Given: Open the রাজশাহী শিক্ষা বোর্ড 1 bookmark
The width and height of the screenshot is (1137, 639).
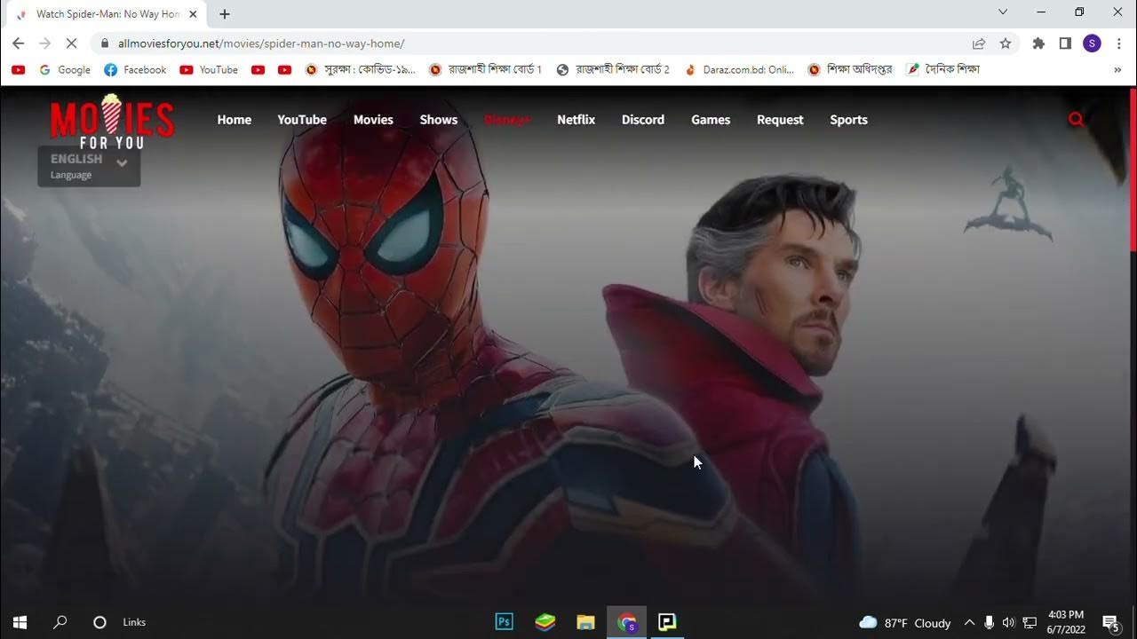Looking at the screenshot, I should pos(485,69).
